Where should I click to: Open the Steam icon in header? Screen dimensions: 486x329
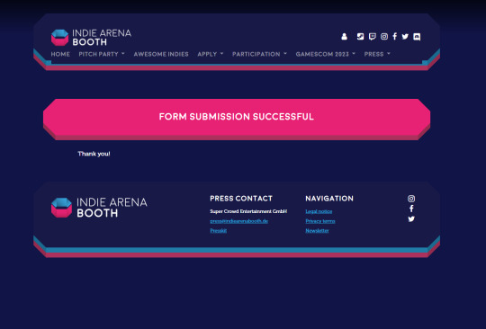point(360,37)
